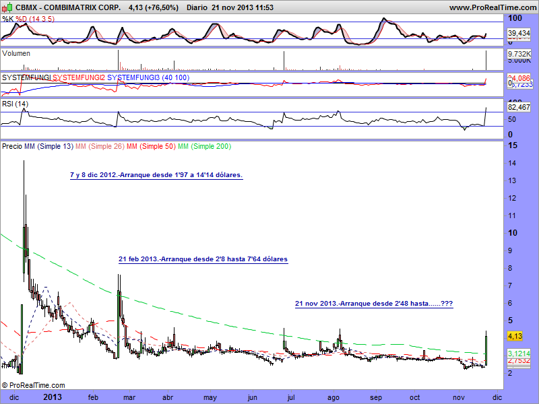This screenshot has height=404, width=539.
Task: Click the red 2,7532 moving average tag
Action: [519, 361]
